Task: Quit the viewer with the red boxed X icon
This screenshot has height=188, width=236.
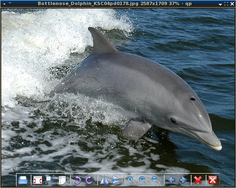Action: pyautogui.click(x=213, y=180)
